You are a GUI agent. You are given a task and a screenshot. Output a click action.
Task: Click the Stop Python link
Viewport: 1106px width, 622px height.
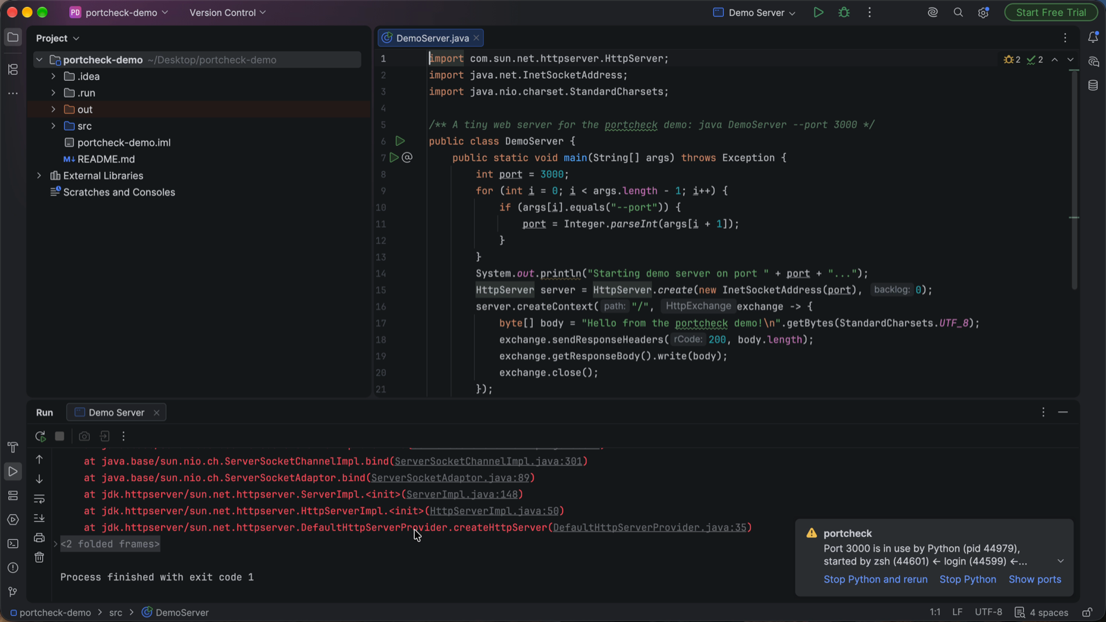tap(968, 579)
